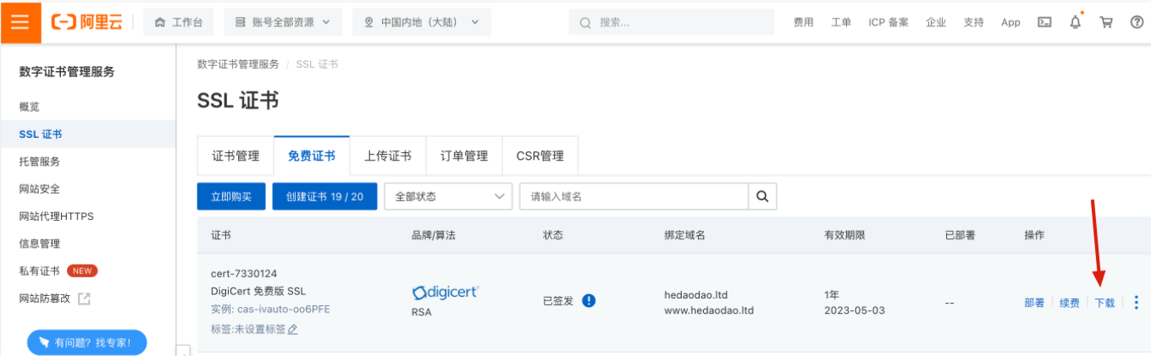This screenshot has height=356, width=1151.
Task: Click the 立即购买 button
Action: pos(231,196)
